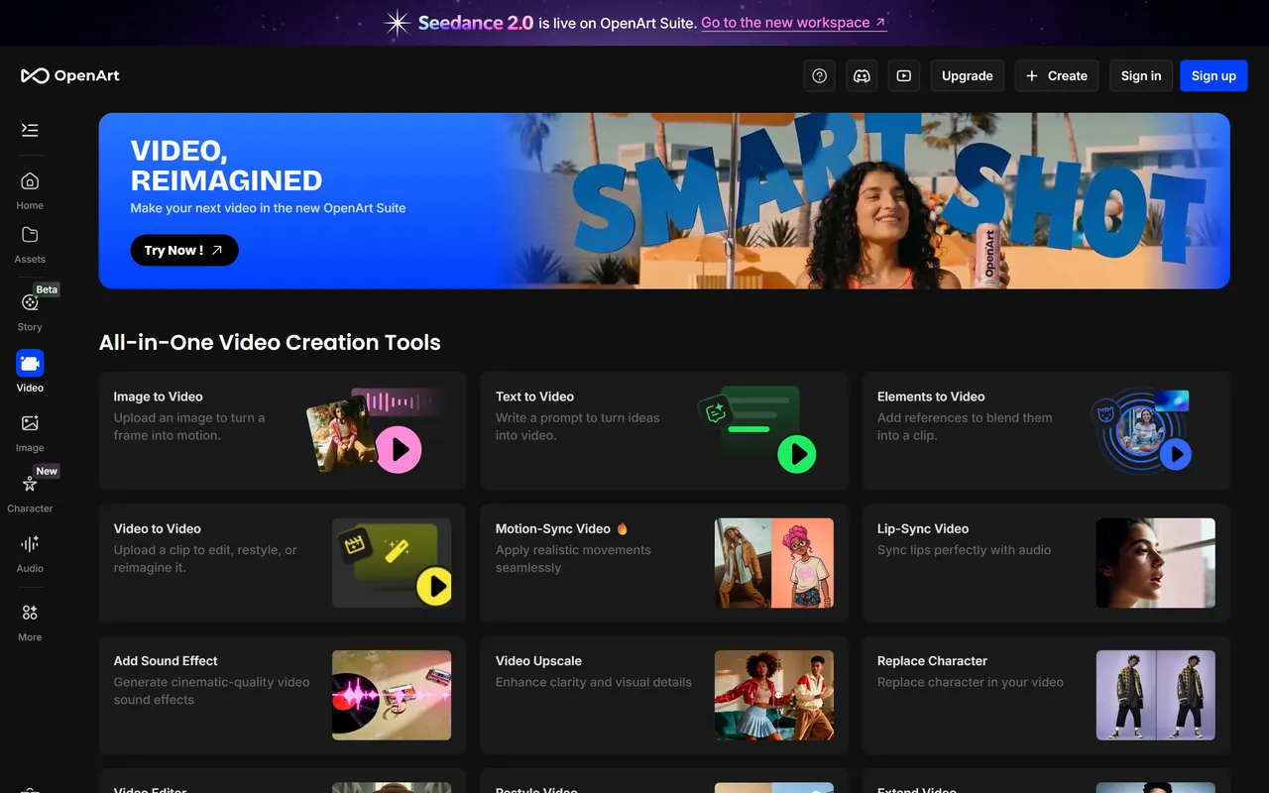Open the Image to Video tool
Viewport: 1269px width, 793px height.
pos(283,431)
